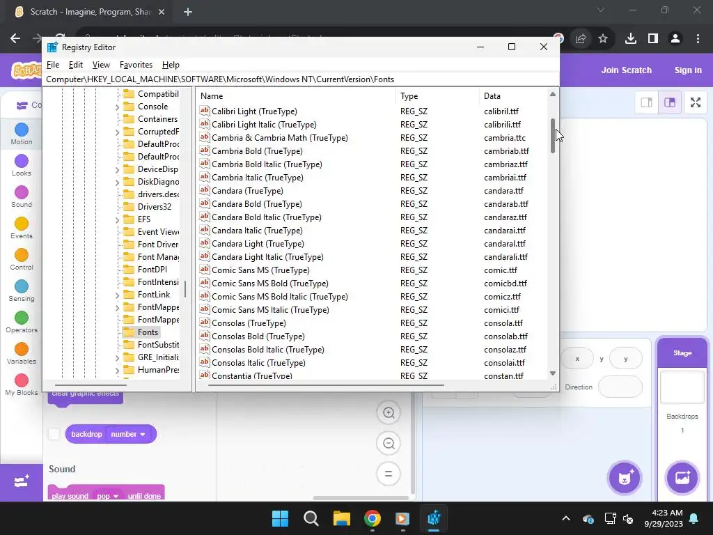Click the Sign in link
This screenshot has height=535, width=713.
click(688, 70)
